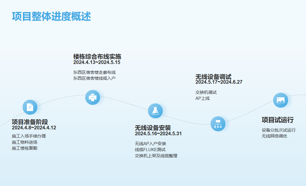The width and height of the screenshot is (306, 186).
Task: Click the 2024.4.13~2024.5.15 date range
Action: tap(97, 62)
